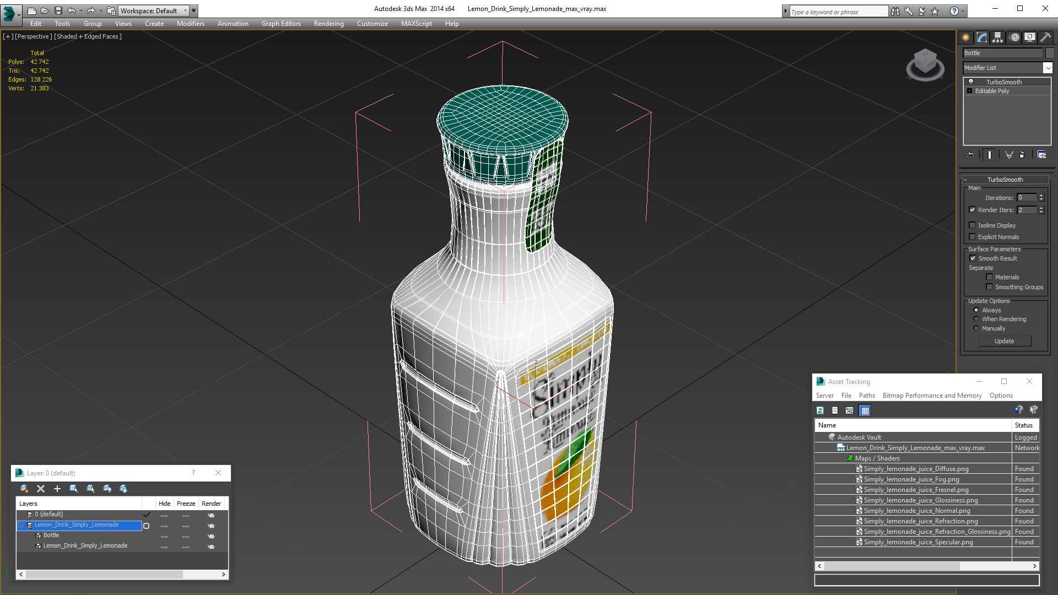The height and width of the screenshot is (595, 1058).
Task: Enable Isoline Display checkbox
Action: tap(972, 225)
